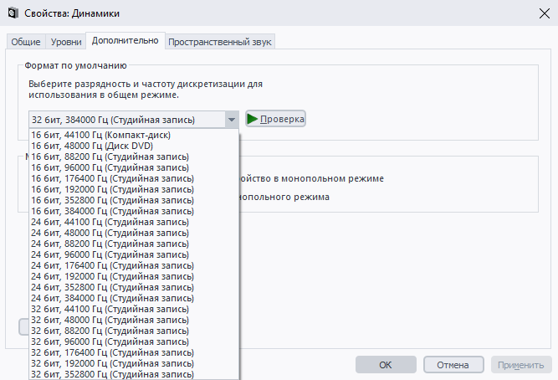Pick 32 бит, 44100 Гц format
The image size is (558, 380).
click(x=134, y=309)
